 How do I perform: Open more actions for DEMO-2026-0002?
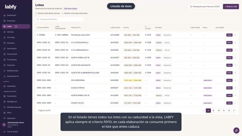235,88
